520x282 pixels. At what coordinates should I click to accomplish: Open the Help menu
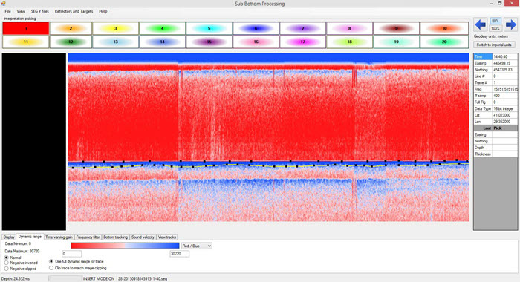pos(103,11)
